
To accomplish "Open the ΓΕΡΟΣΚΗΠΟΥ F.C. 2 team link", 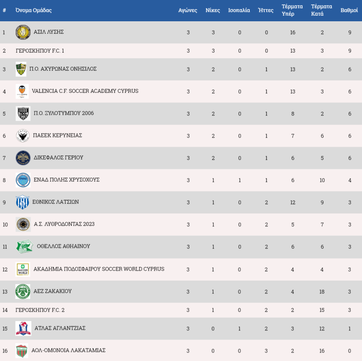I will tap(40, 310).
